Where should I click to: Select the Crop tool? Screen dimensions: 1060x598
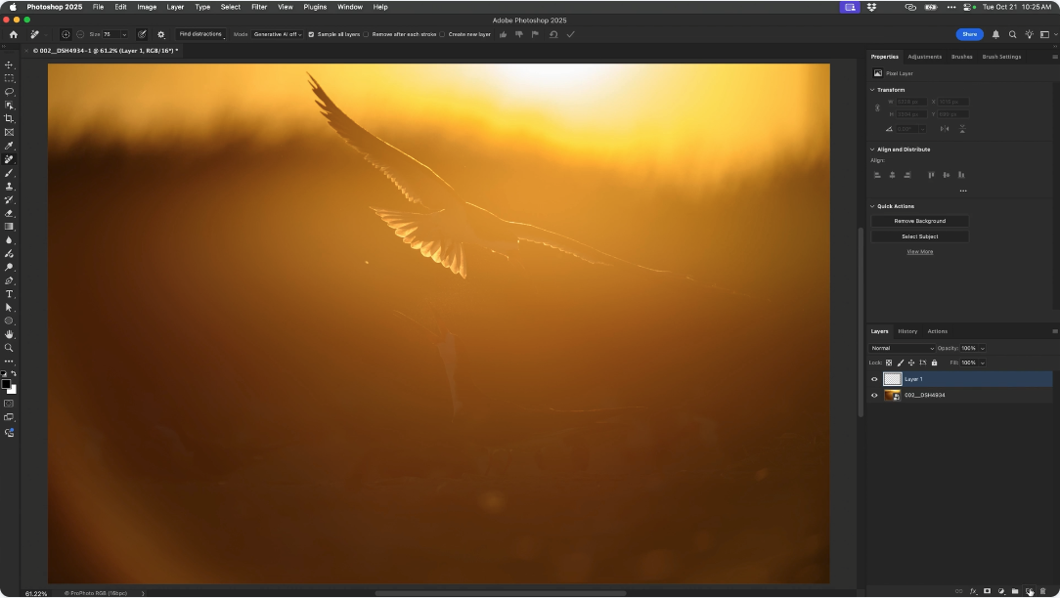9,118
